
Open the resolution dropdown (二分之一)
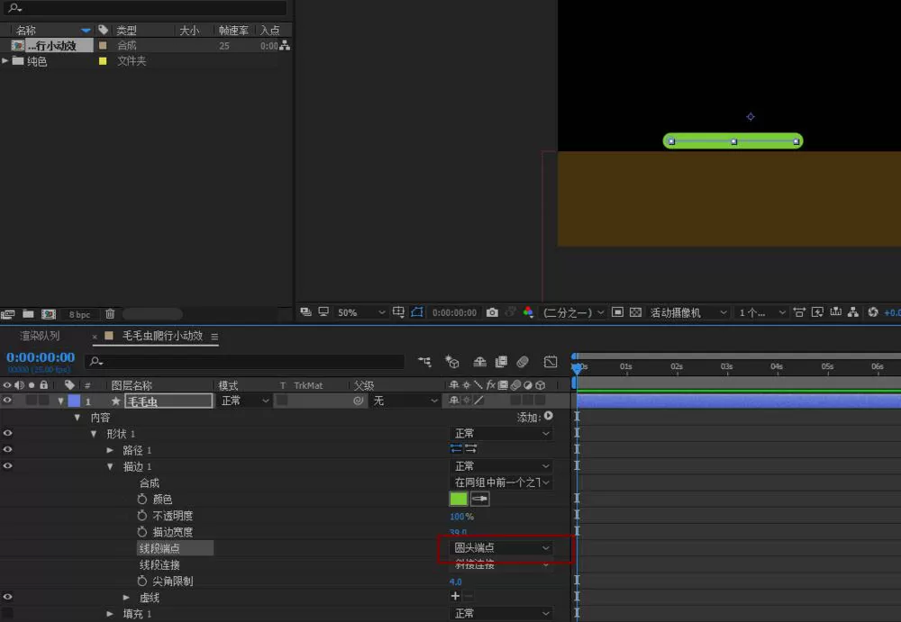(x=573, y=311)
